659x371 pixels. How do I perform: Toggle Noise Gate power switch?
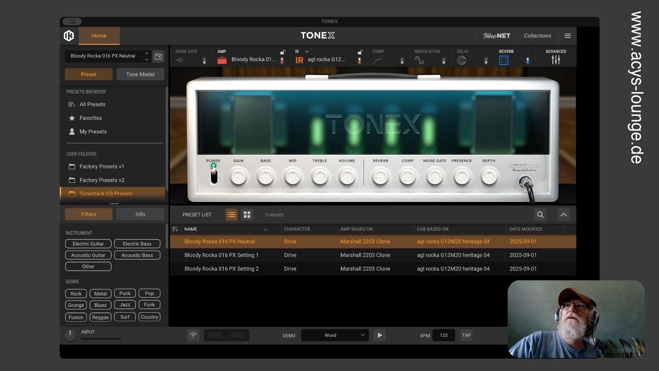[204, 61]
